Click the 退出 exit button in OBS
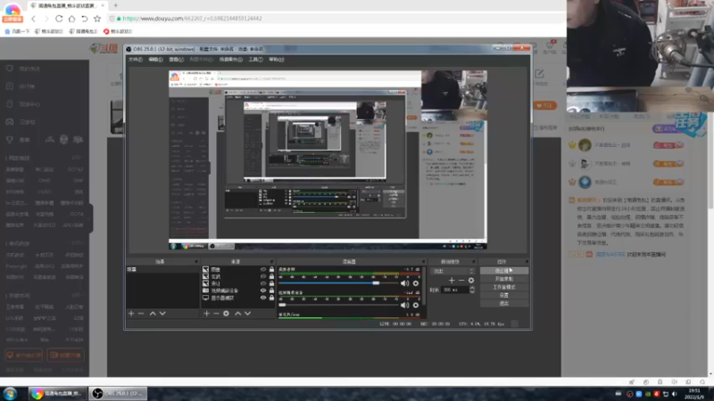The image size is (714, 401). [504, 303]
